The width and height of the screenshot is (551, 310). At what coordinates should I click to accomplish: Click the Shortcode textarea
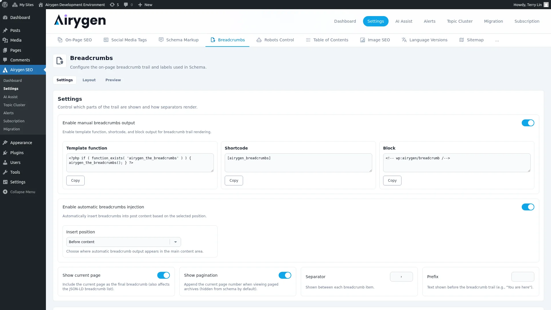(298, 163)
